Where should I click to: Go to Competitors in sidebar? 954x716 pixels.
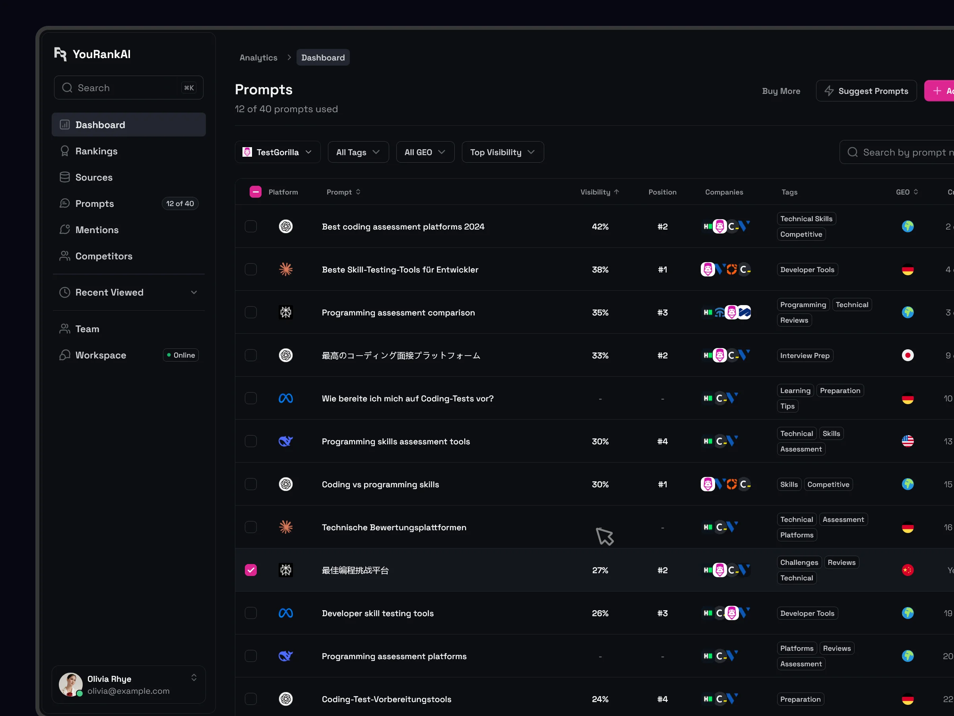pos(104,256)
